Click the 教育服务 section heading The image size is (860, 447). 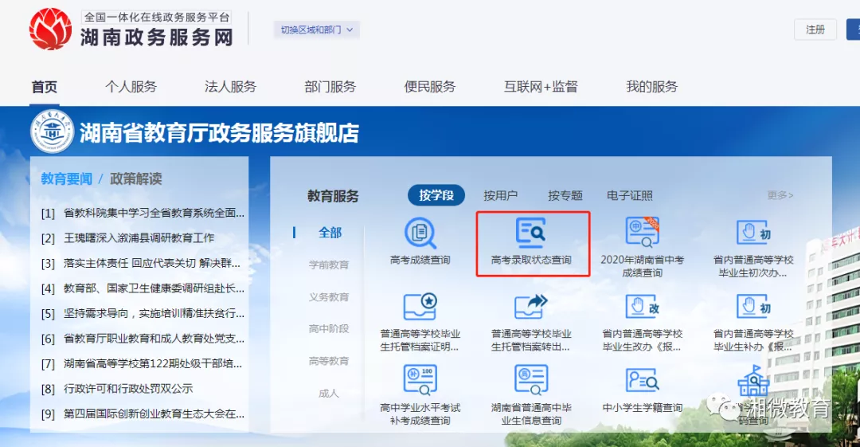333,196
